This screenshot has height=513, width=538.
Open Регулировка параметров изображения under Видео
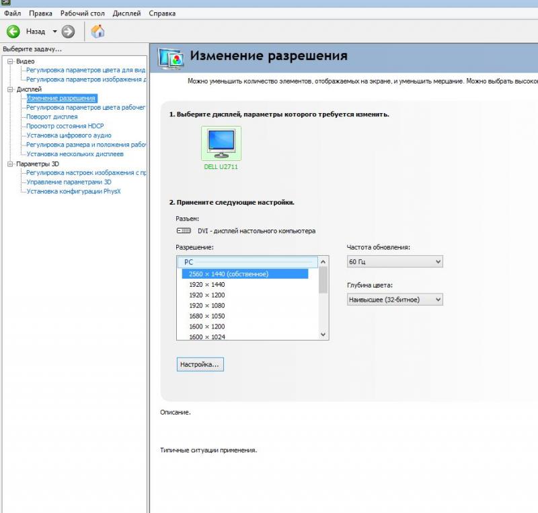[86, 79]
